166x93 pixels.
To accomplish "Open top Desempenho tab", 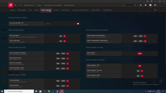I will (x=69, y=5).
